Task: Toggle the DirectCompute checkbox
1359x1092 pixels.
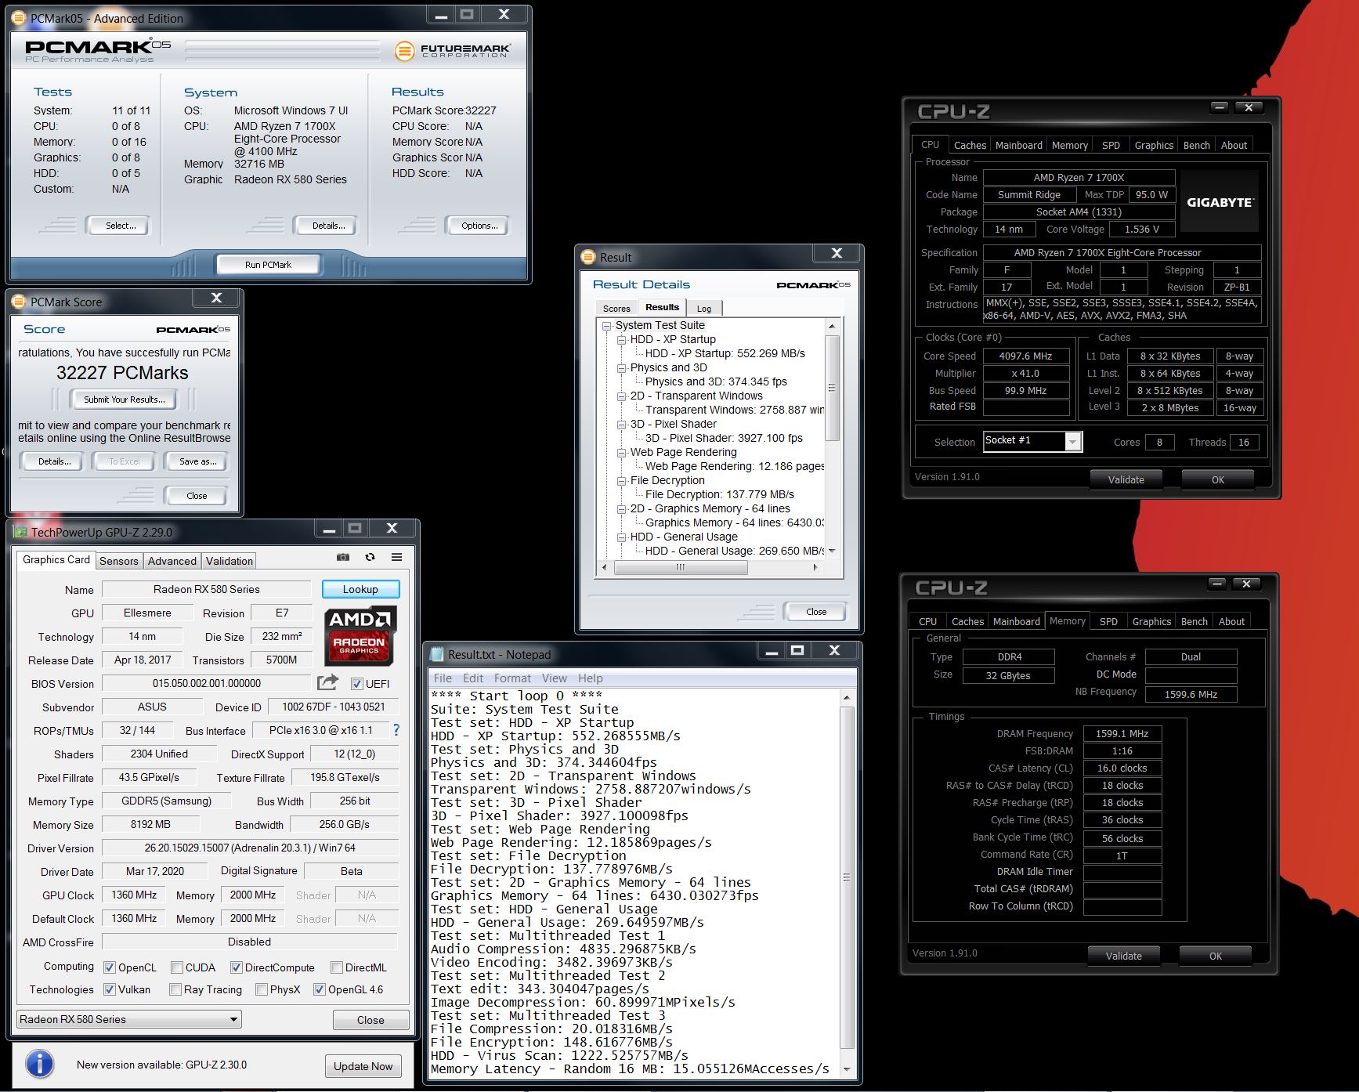Action: tap(236, 967)
